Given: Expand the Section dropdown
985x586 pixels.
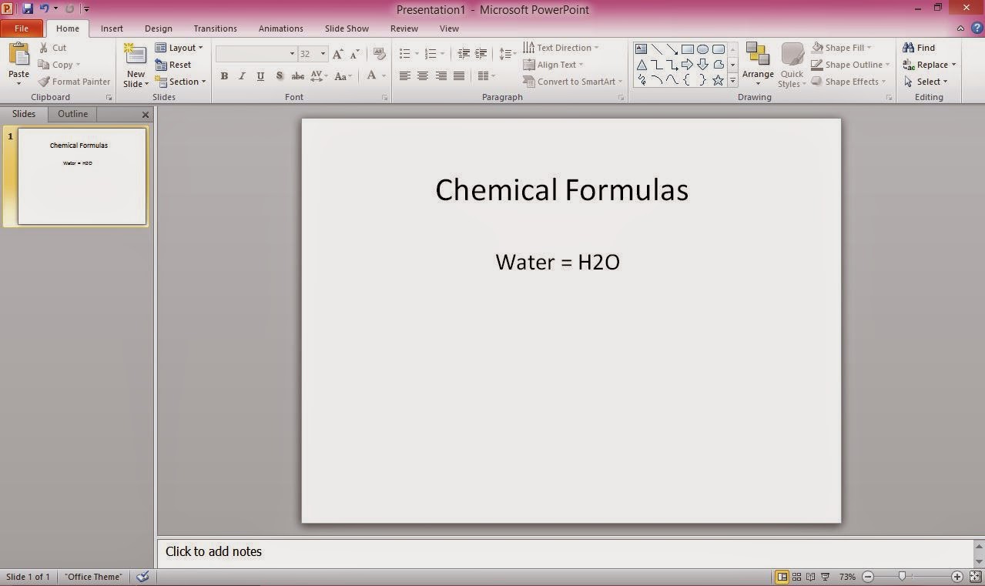Looking at the screenshot, I should click(x=180, y=82).
